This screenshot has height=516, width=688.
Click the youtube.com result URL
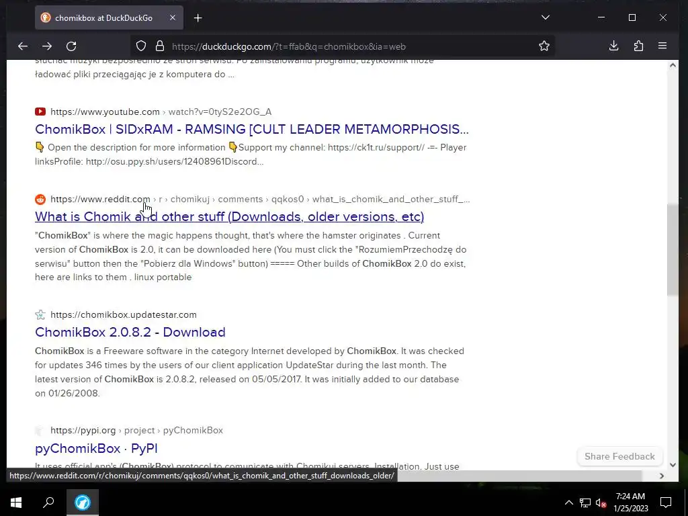point(161,112)
